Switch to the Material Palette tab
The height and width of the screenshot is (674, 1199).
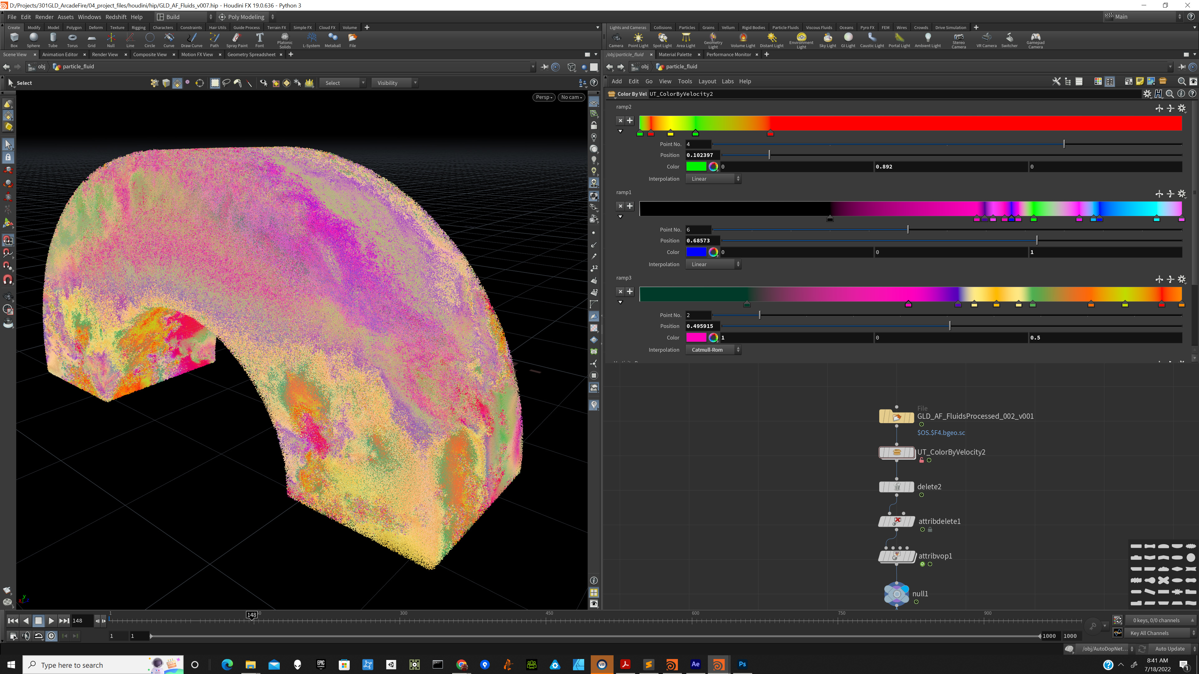point(675,54)
